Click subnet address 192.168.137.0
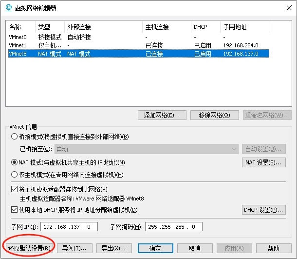 coord(241,54)
